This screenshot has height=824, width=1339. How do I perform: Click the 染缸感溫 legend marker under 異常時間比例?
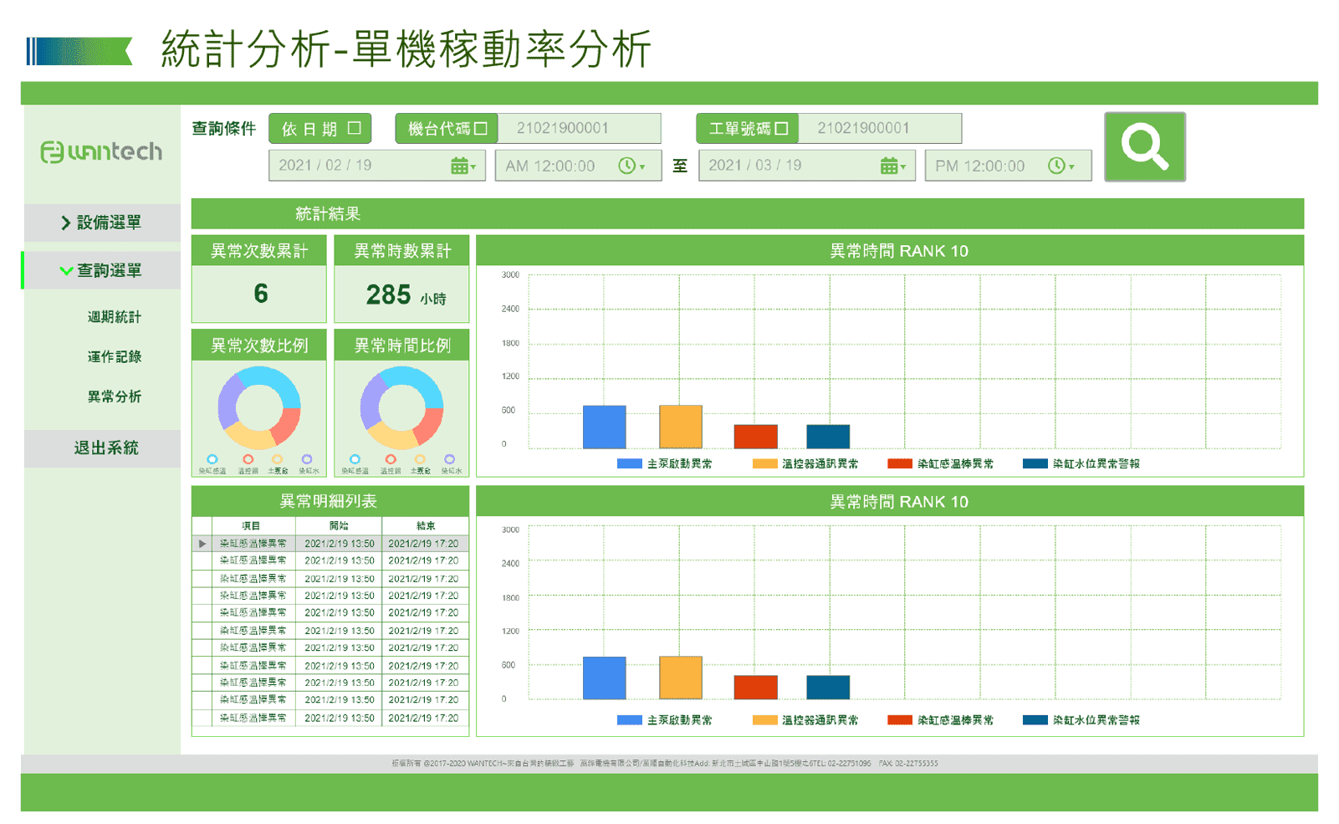pos(355,459)
